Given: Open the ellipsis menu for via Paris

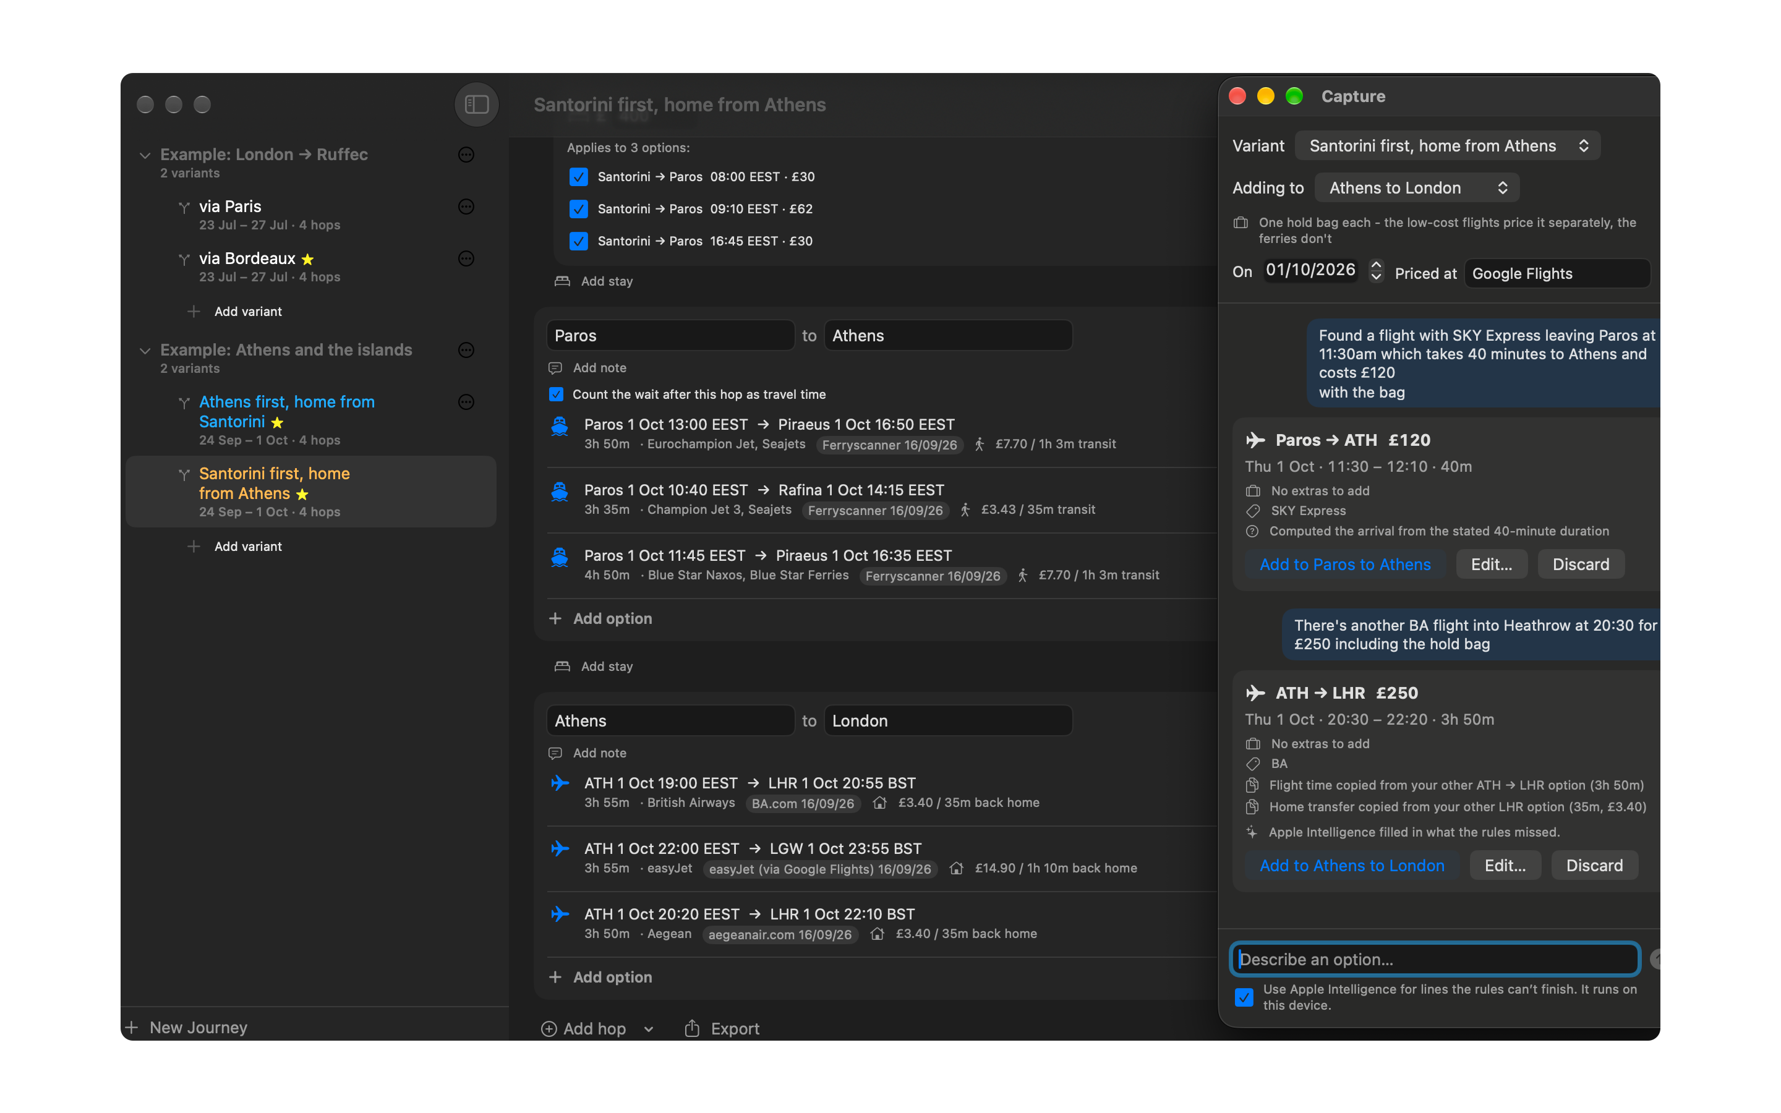Looking at the screenshot, I should [466, 207].
